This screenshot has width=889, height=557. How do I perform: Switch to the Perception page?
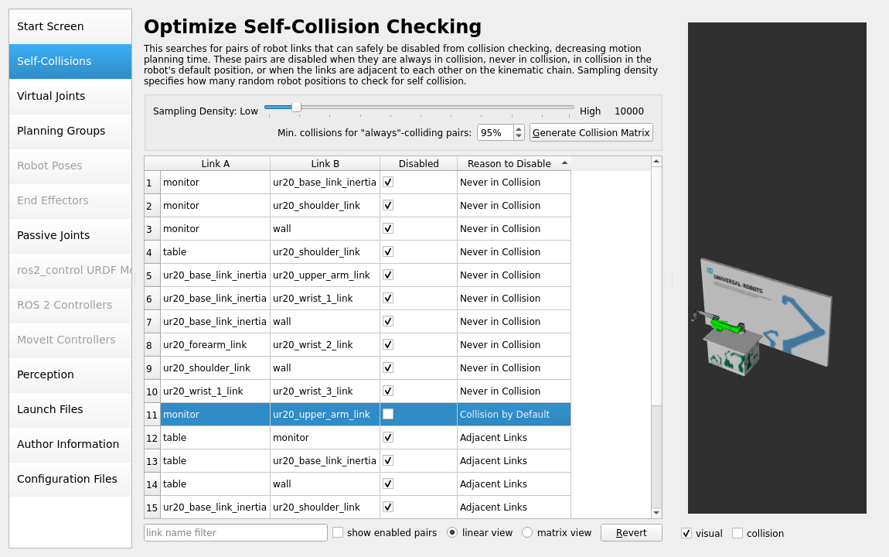[70, 375]
